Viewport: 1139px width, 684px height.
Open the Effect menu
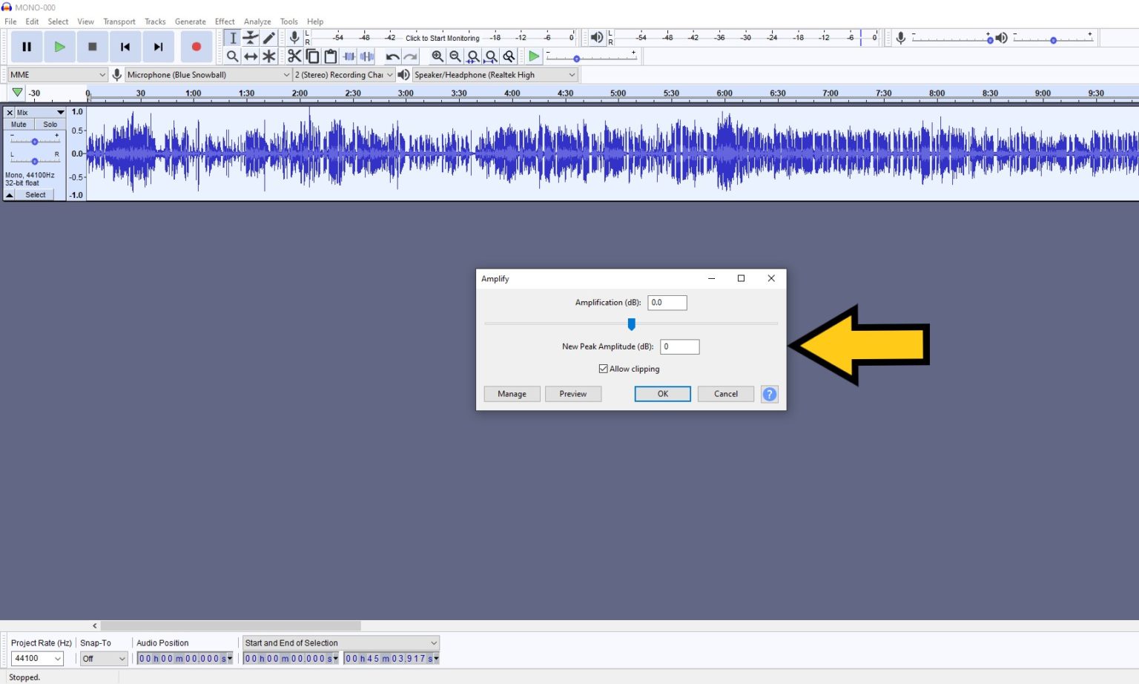tap(224, 21)
